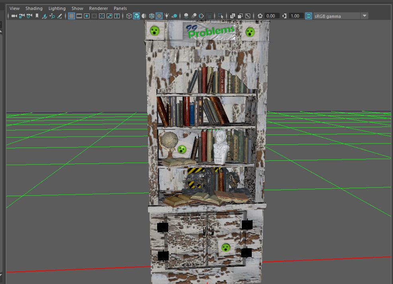Activate the 2D Pan/Zoom icon

click(x=52, y=16)
